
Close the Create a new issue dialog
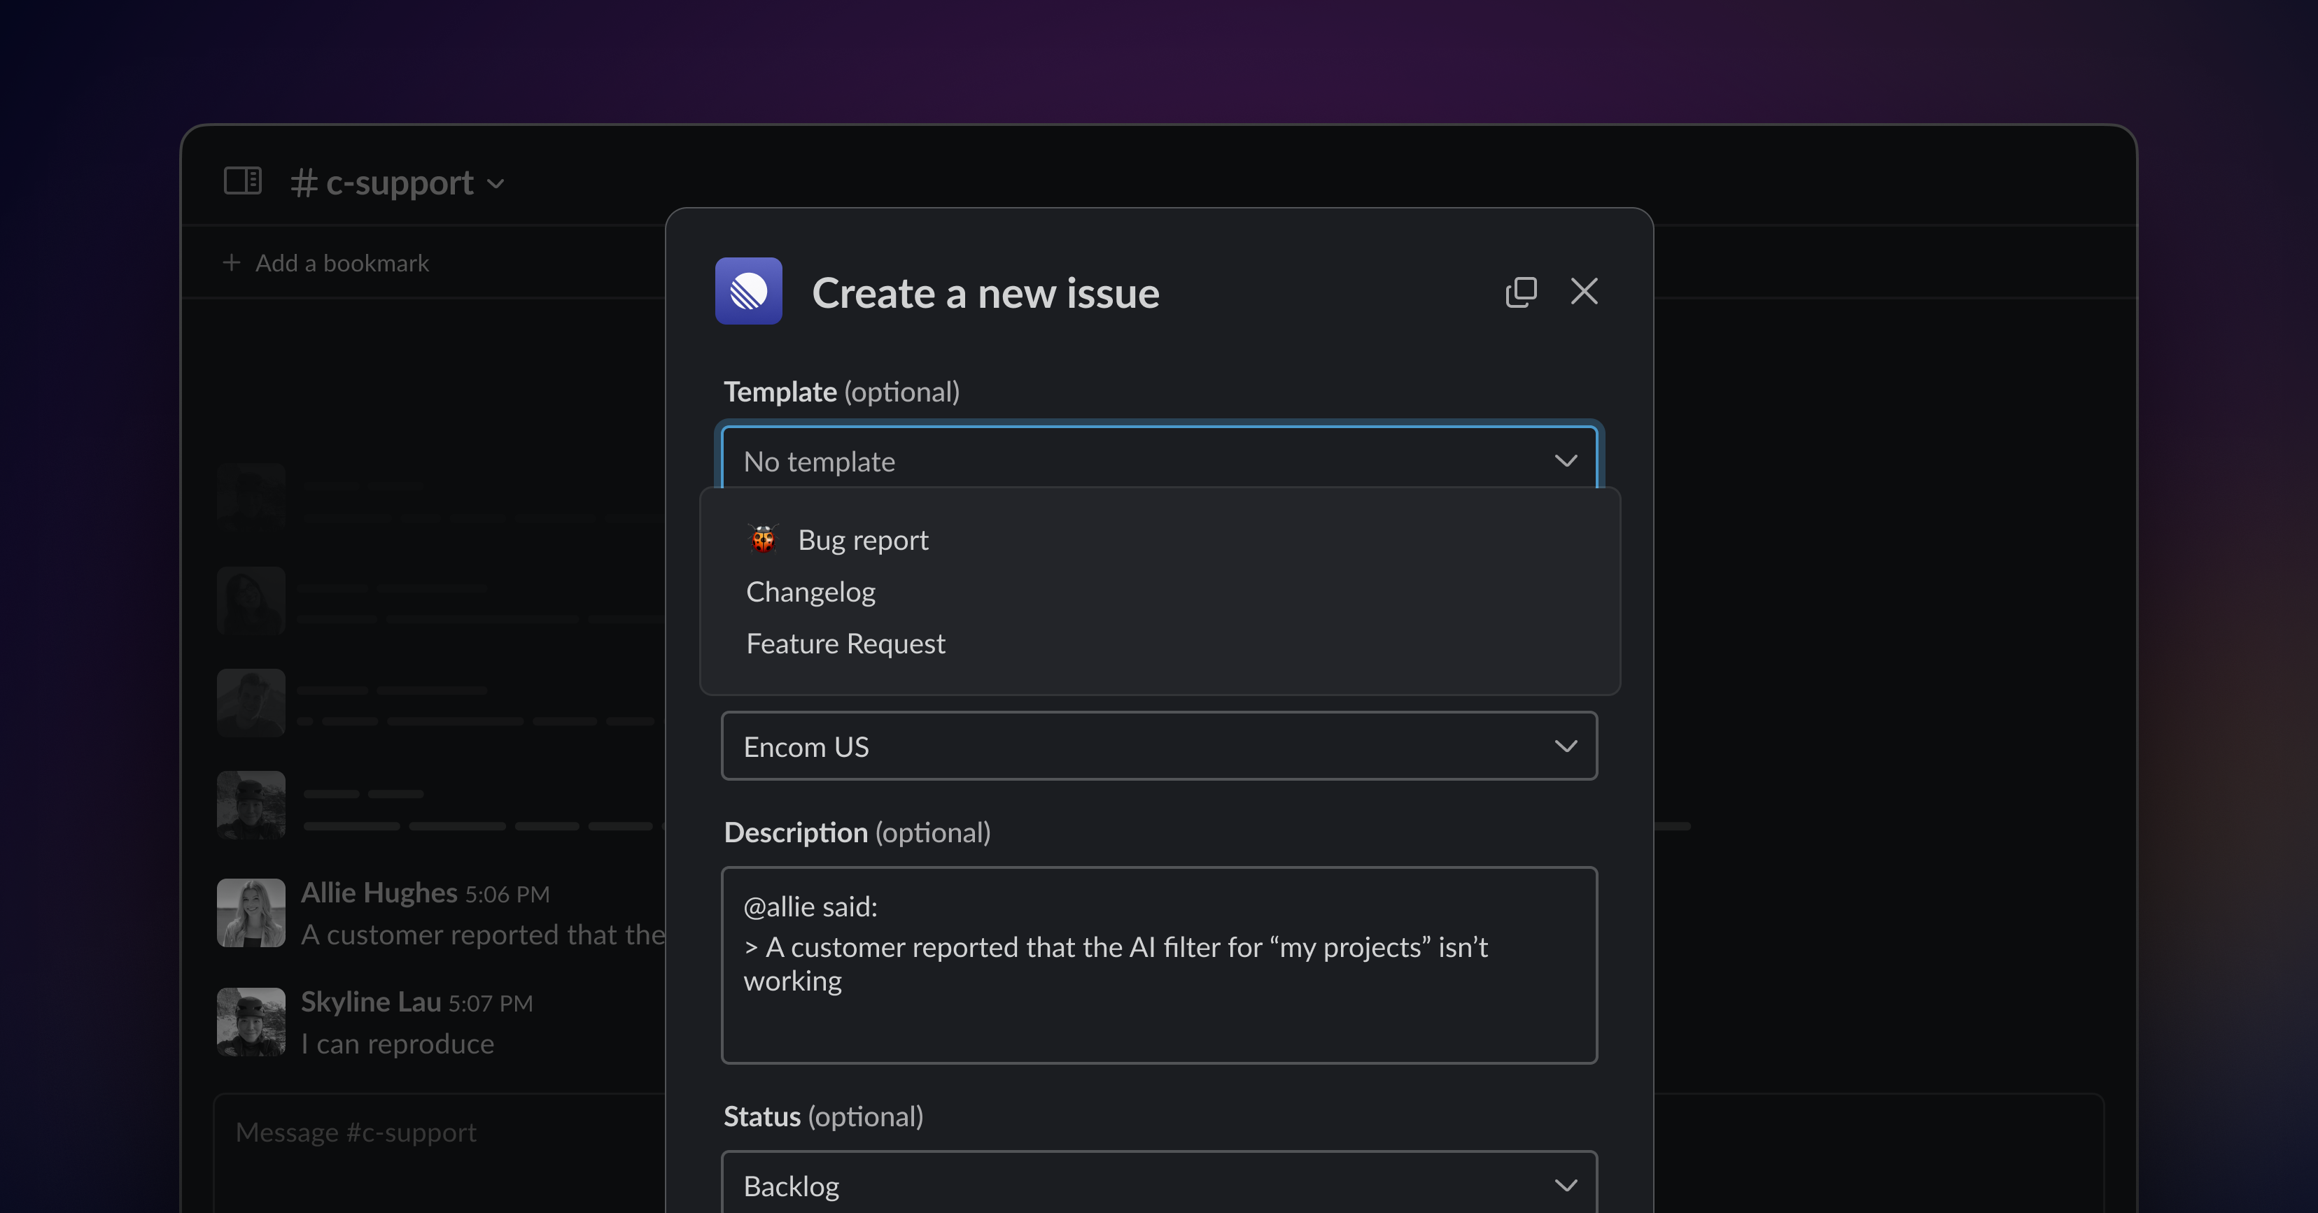click(x=1584, y=291)
